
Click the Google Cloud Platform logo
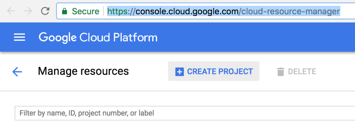[98, 38]
